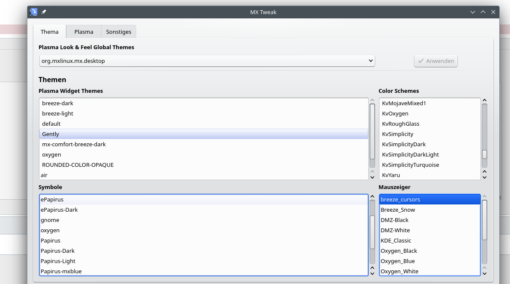Select breeze-light widget theme
This screenshot has width=510, height=284.
tap(203, 113)
